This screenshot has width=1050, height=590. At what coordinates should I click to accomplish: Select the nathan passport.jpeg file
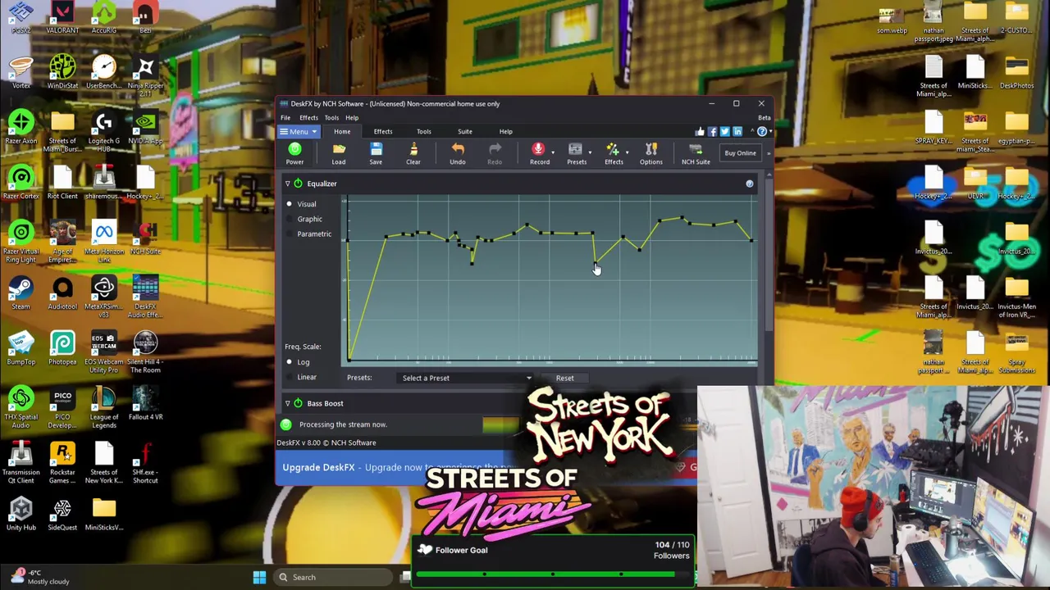934,22
